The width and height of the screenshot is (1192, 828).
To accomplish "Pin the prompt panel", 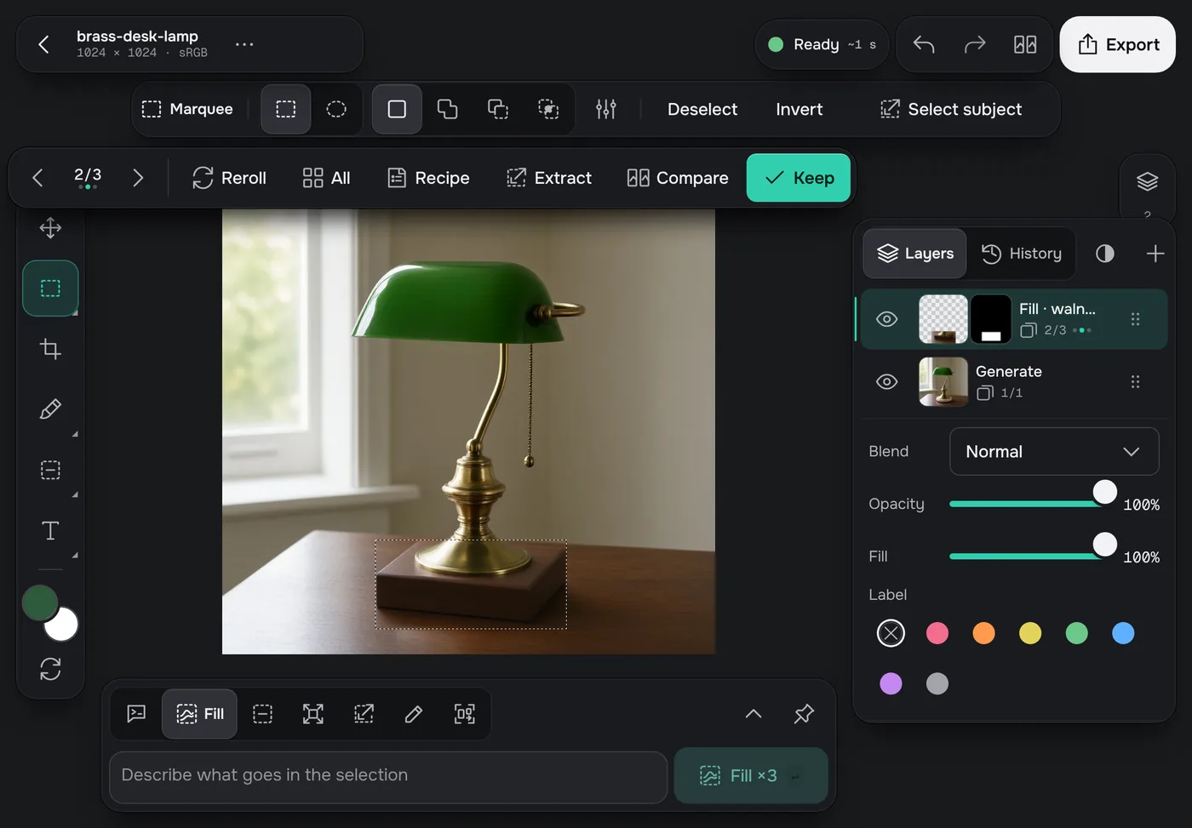I will (804, 713).
